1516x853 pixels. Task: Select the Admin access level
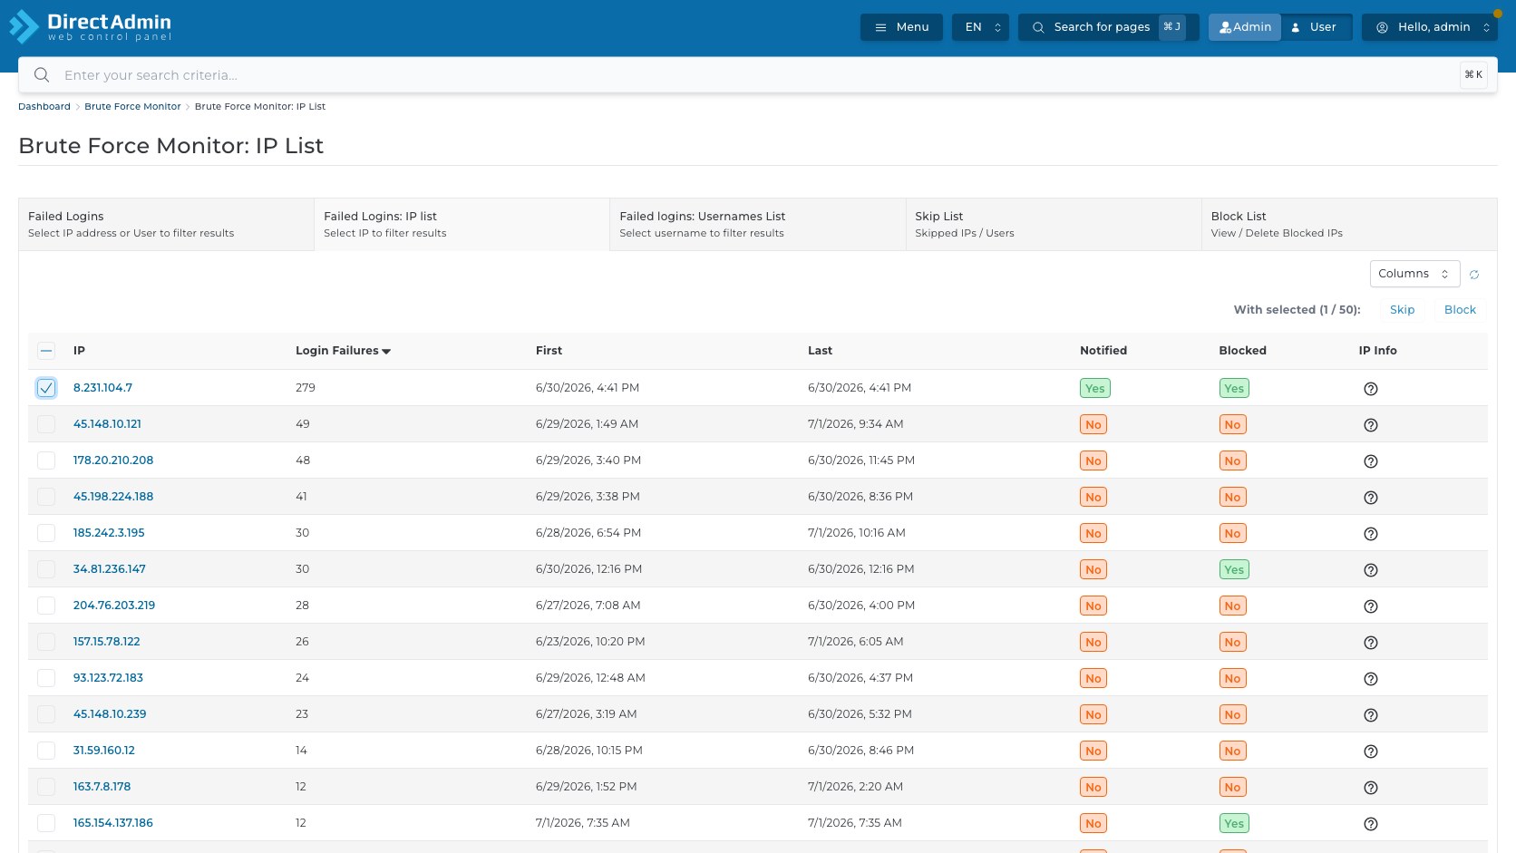(x=1245, y=27)
